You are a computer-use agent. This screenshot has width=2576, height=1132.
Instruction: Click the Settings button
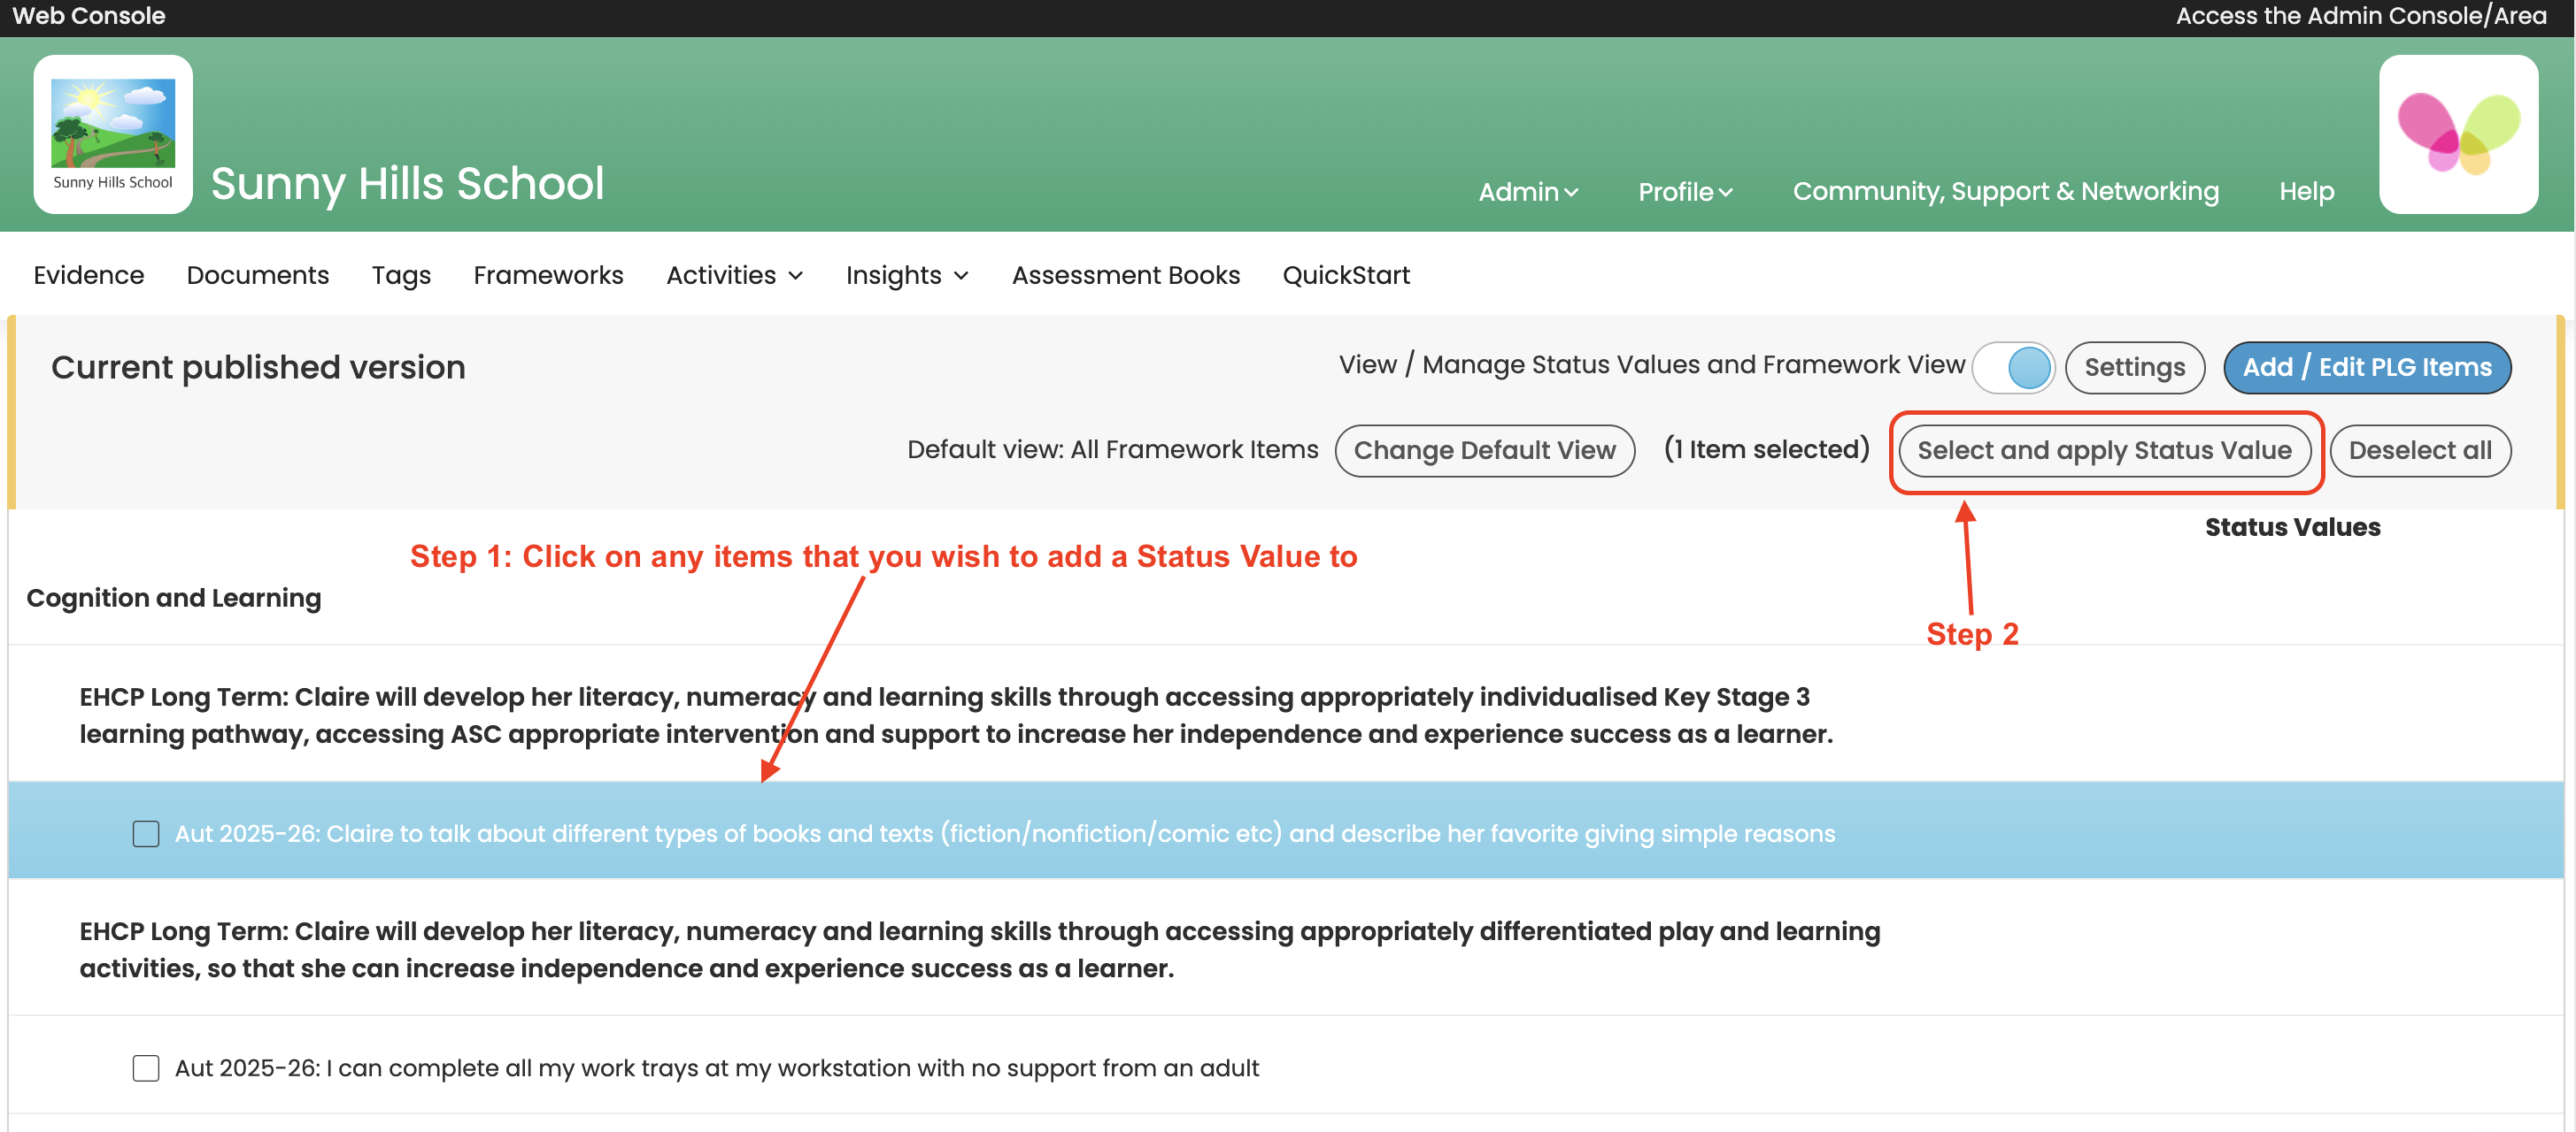(x=2134, y=368)
